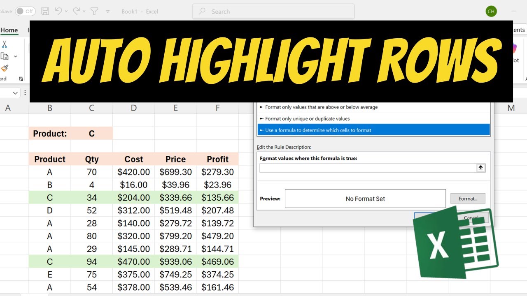Click the three-dot handle beside the Name Box

25,93
